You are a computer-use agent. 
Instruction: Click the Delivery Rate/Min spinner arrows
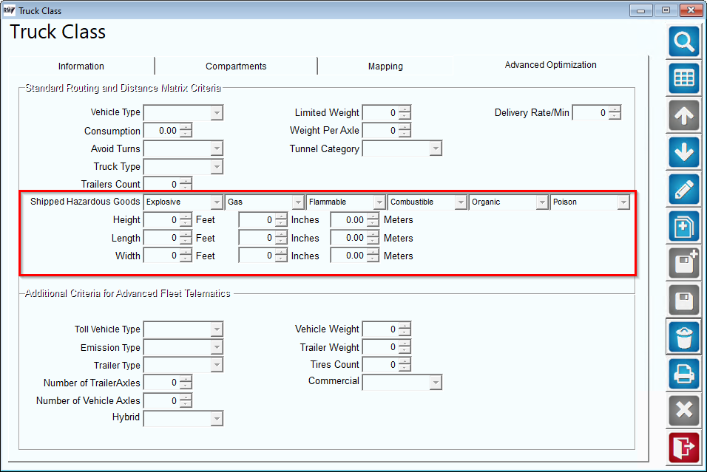point(615,112)
